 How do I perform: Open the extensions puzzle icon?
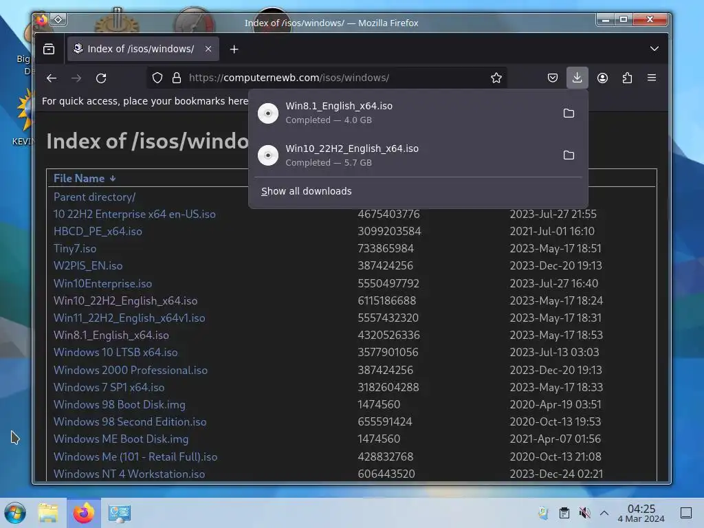point(627,78)
